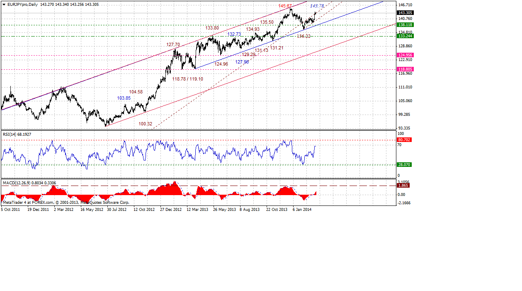Screen dimensions: 522x291
Task: Click the blue 132.73 annotation
Action: [x=234, y=34]
